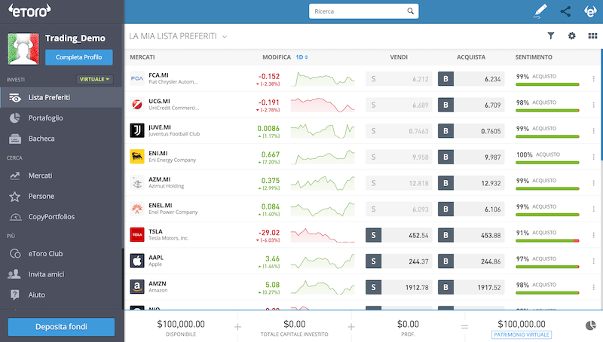Go to Lista Preferiti in sidebar
603x342 pixels.
62,98
